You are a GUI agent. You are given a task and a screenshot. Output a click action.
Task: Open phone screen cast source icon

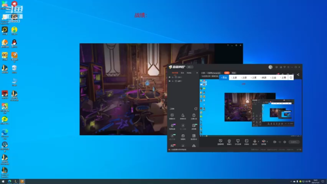click(x=238, y=142)
